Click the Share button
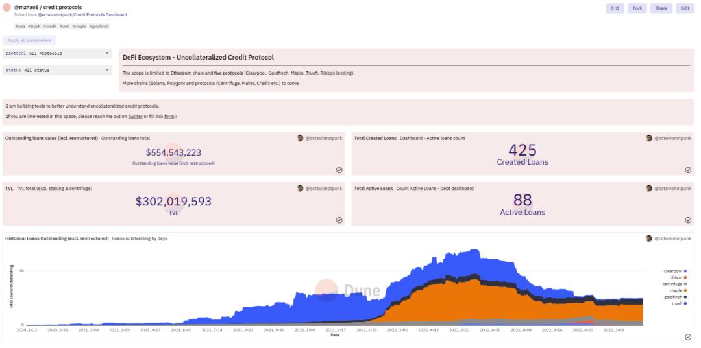 661,8
